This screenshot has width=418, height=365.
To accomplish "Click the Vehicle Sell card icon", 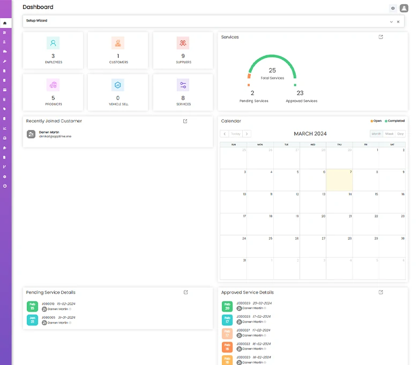I will coord(118,85).
